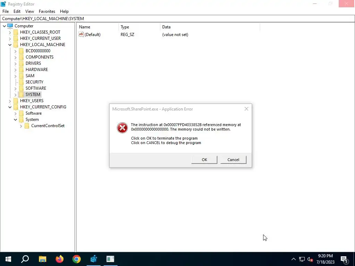Screen dimensions: 355x266
Task: Open the Help menu
Action: [x=64, y=11]
